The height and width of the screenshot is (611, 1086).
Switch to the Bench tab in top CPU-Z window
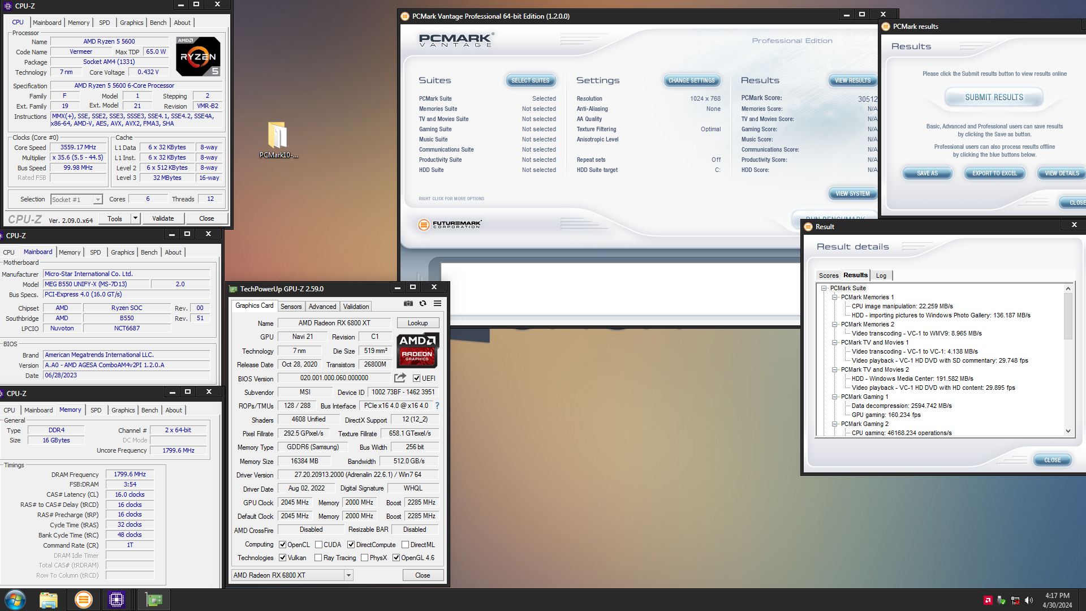tap(158, 23)
